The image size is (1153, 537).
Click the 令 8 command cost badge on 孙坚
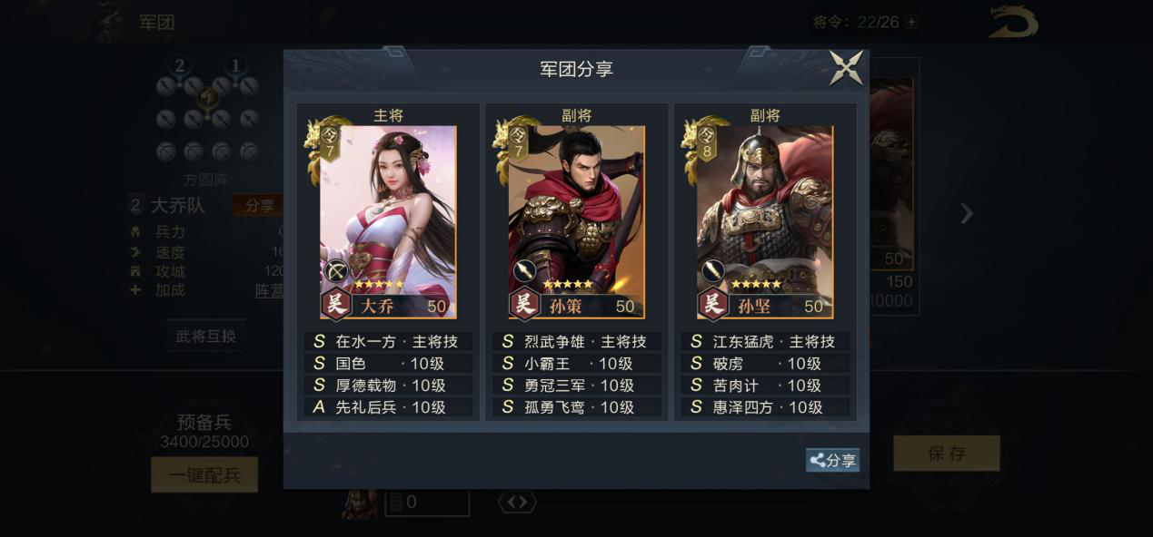pos(708,141)
